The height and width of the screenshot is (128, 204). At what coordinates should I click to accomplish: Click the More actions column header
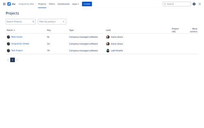193,30
